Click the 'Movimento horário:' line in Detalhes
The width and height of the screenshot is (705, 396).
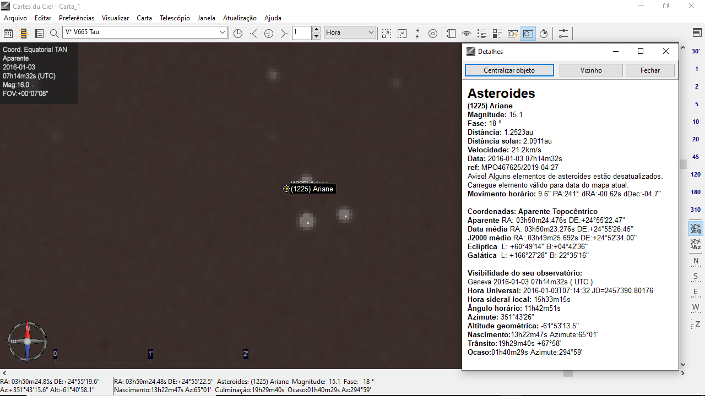564,194
